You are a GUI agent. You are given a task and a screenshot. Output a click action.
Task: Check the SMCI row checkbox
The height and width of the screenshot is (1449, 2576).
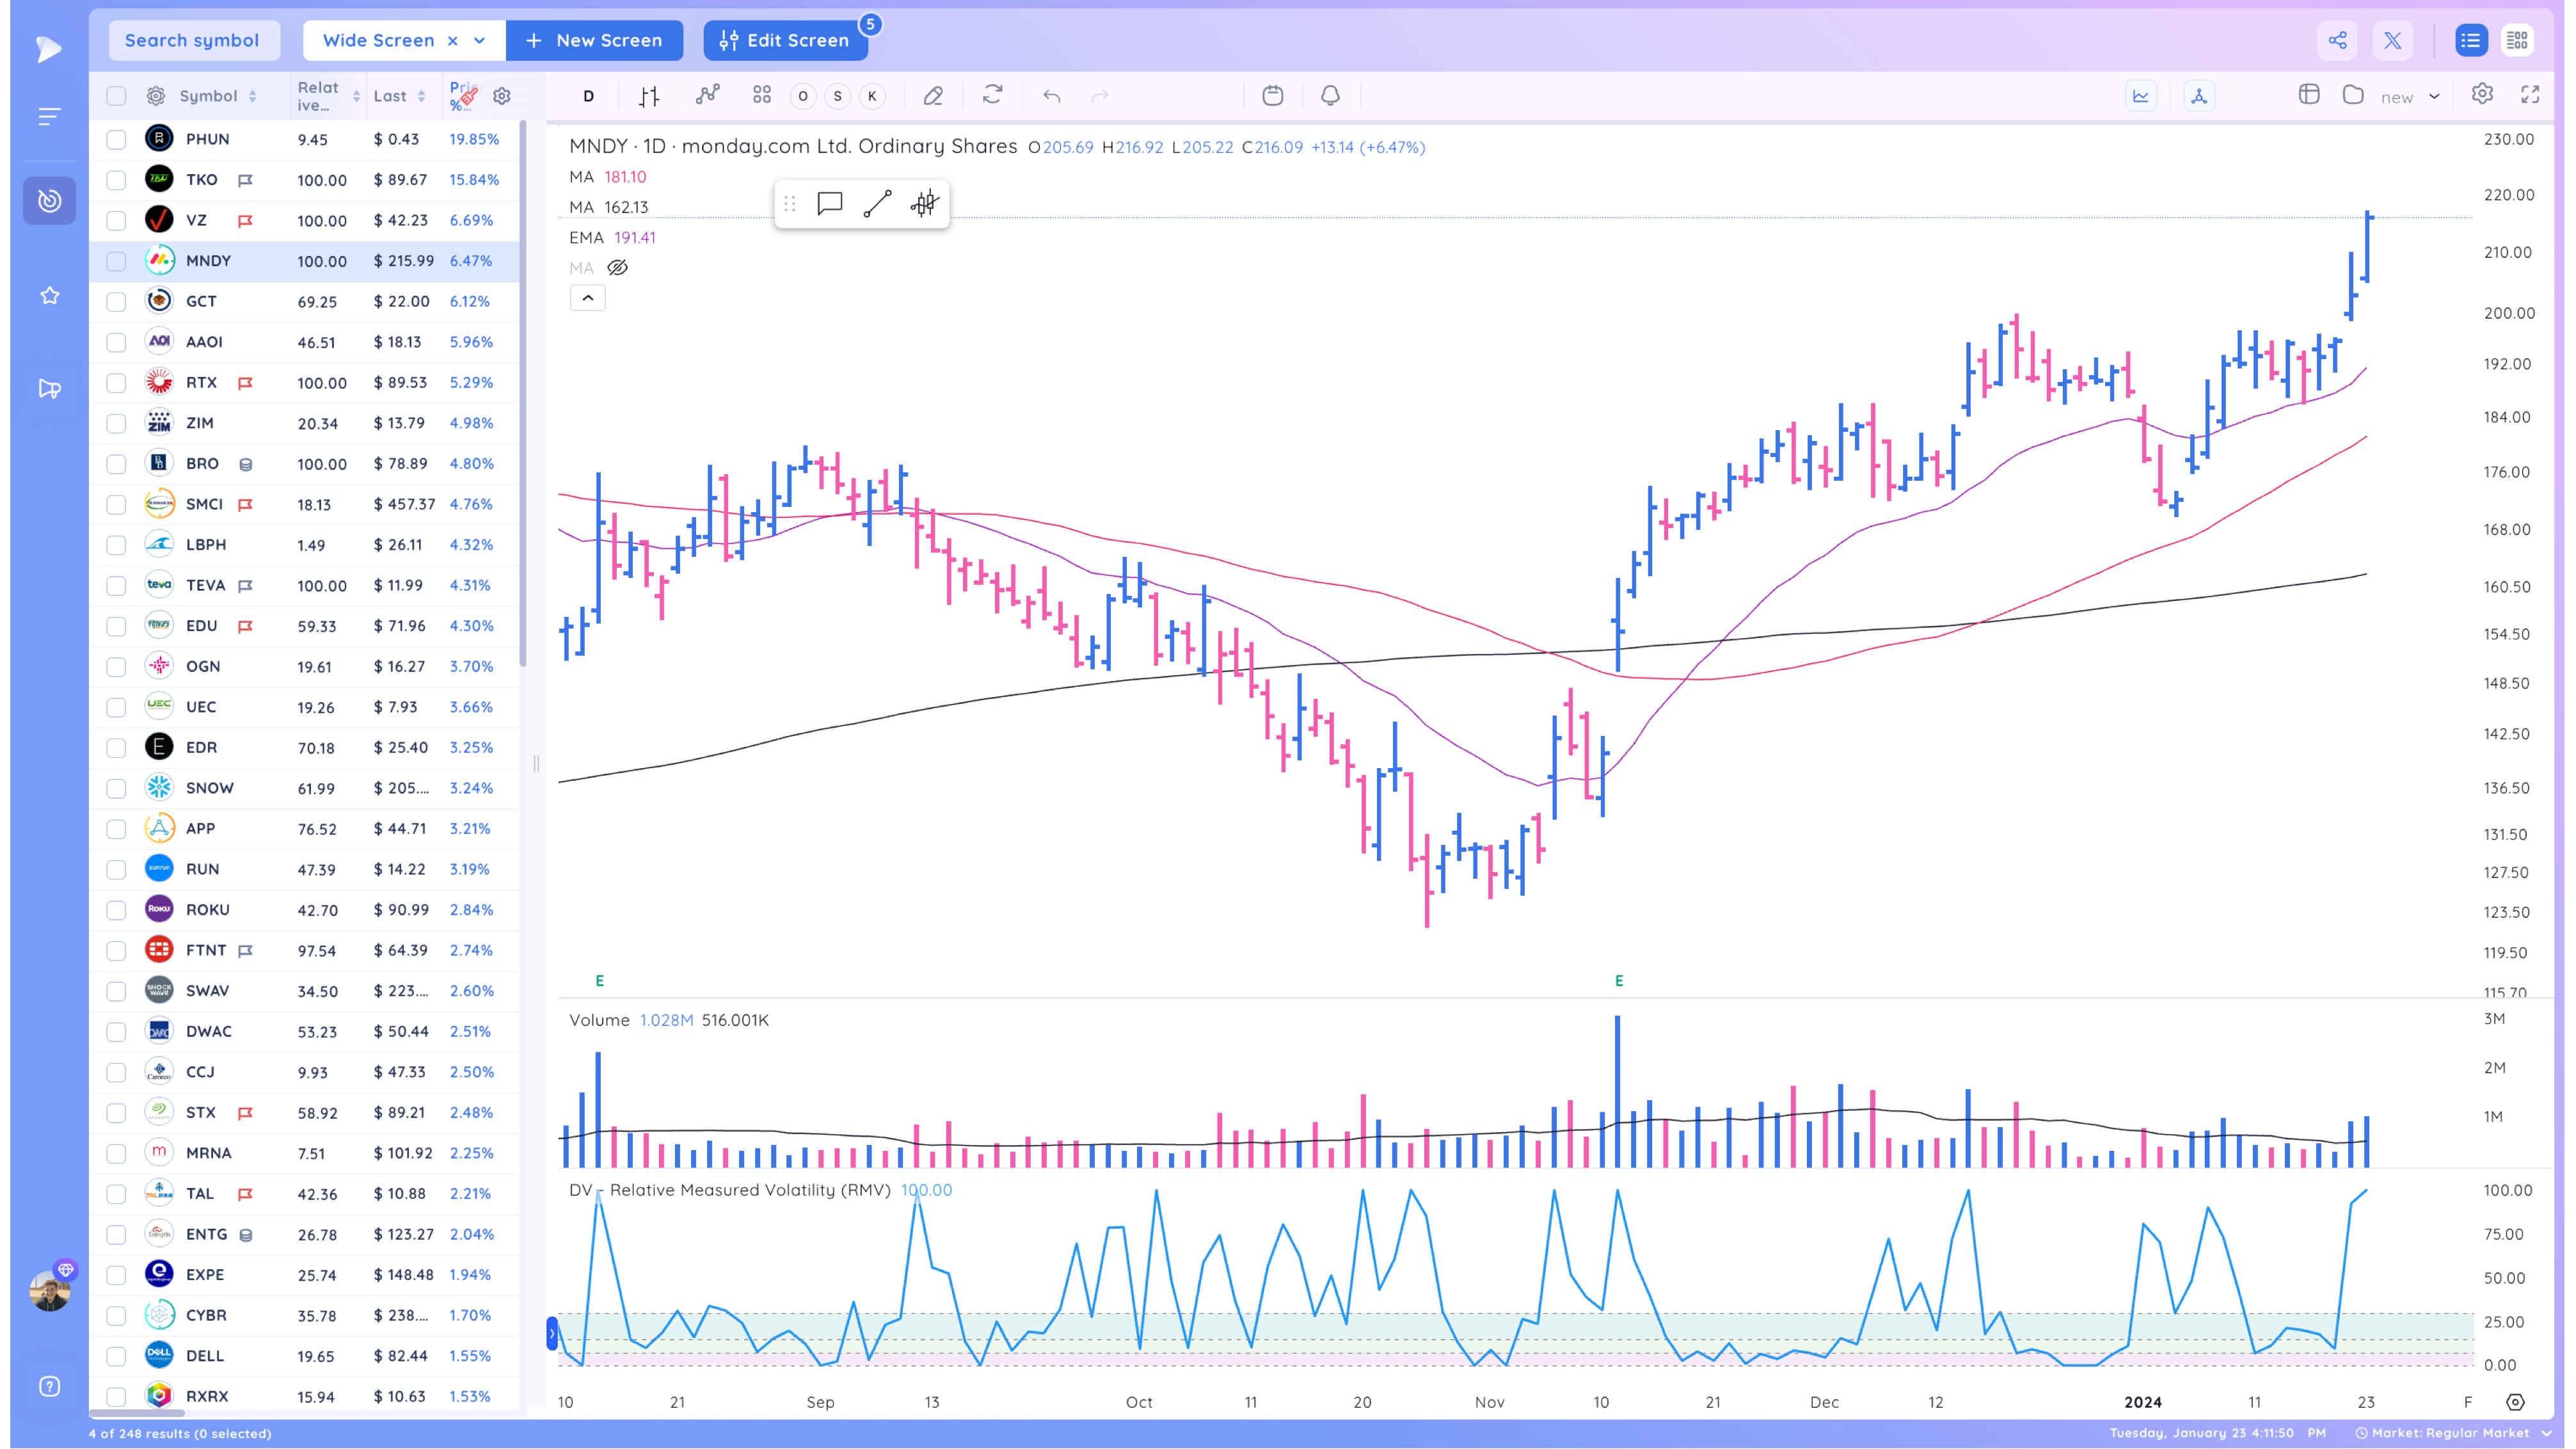(x=116, y=504)
